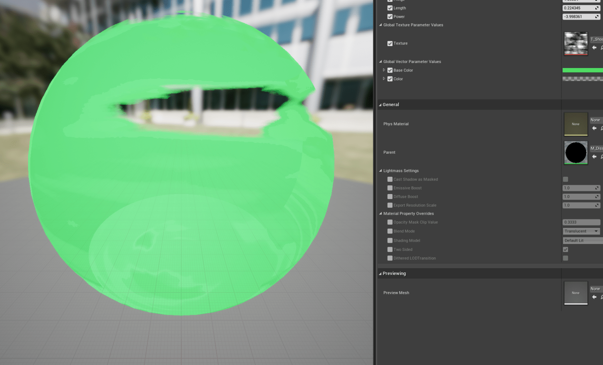Viewport: 603px width, 365px height.
Task: Click the spinner arrow in the Power field
Action: 597,17
